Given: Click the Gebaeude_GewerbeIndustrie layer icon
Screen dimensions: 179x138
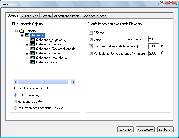Looking at the screenshot, I should 32,49.
